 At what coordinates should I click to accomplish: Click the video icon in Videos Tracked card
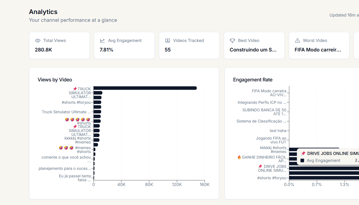coord(168,41)
